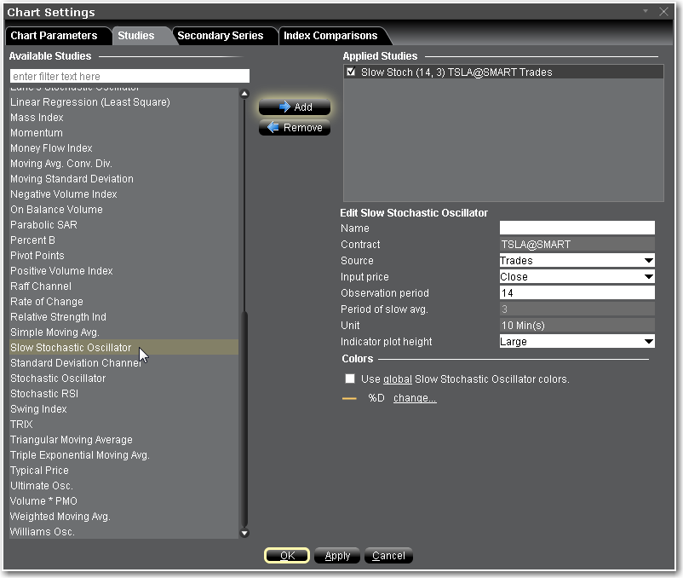Click the study filter text field

tap(129, 77)
